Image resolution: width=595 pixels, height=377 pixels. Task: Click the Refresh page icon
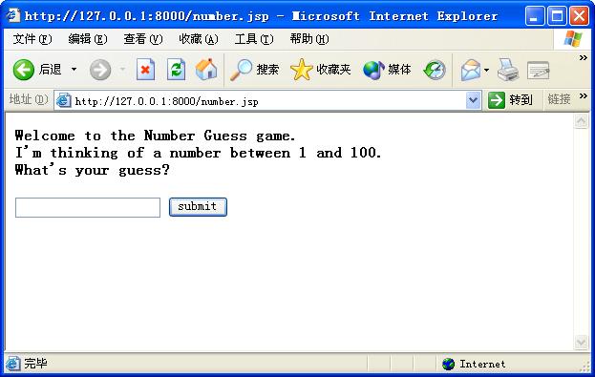coord(177,70)
